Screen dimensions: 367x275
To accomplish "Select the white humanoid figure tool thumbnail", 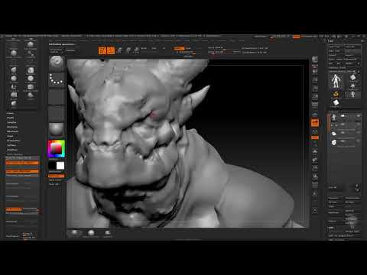I will [x=336, y=81].
